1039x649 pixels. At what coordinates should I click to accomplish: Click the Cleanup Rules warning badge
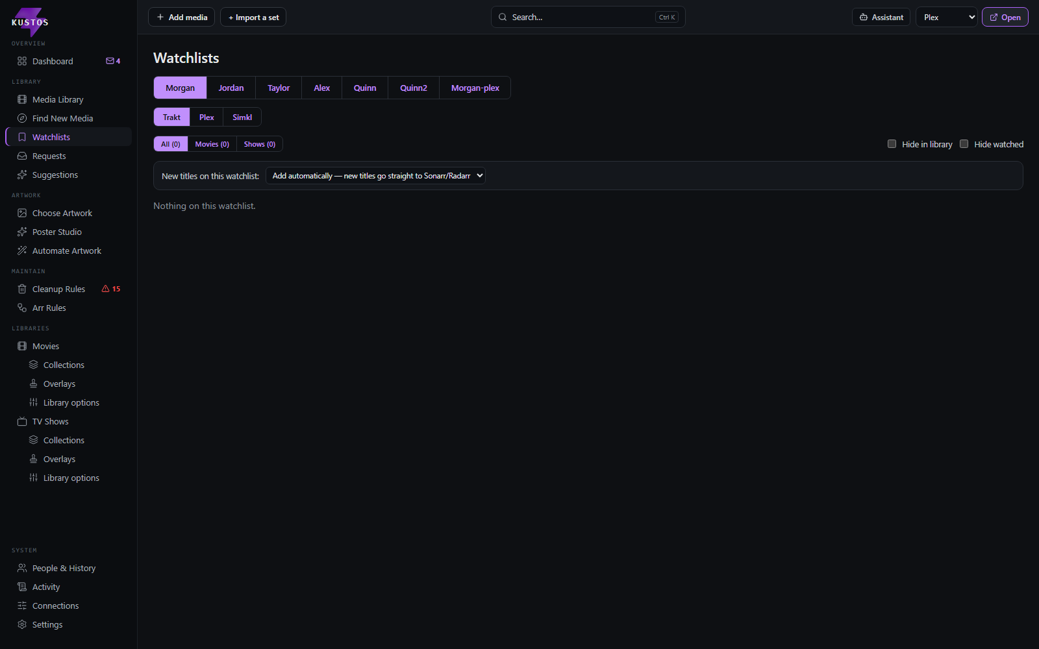[x=111, y=289]
